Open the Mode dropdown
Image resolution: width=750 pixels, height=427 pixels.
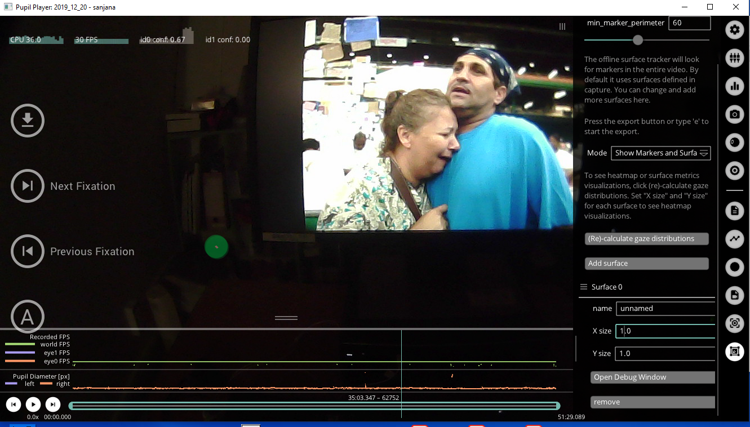click(x=660, y=153)
